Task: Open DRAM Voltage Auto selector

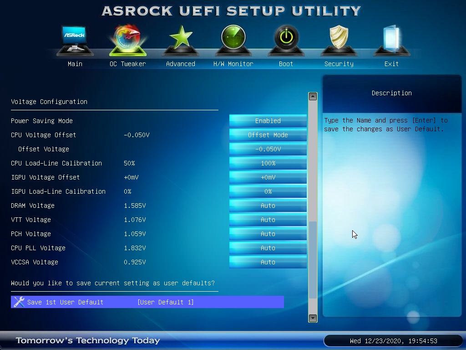Action: click(268, 206)
